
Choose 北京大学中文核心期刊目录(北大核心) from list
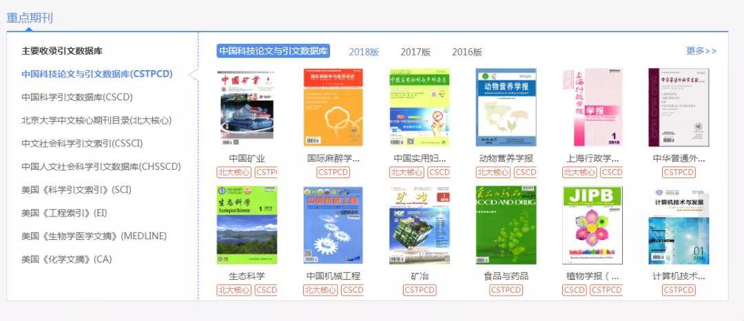(x=96, y=120)
